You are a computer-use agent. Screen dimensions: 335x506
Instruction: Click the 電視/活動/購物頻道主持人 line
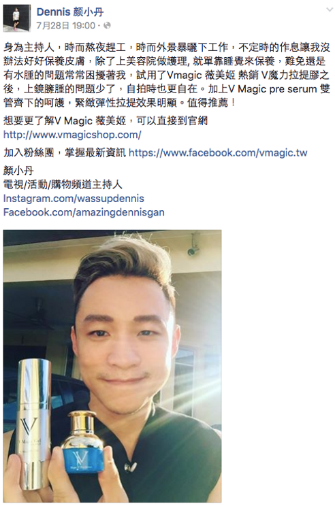pos(63,184)
